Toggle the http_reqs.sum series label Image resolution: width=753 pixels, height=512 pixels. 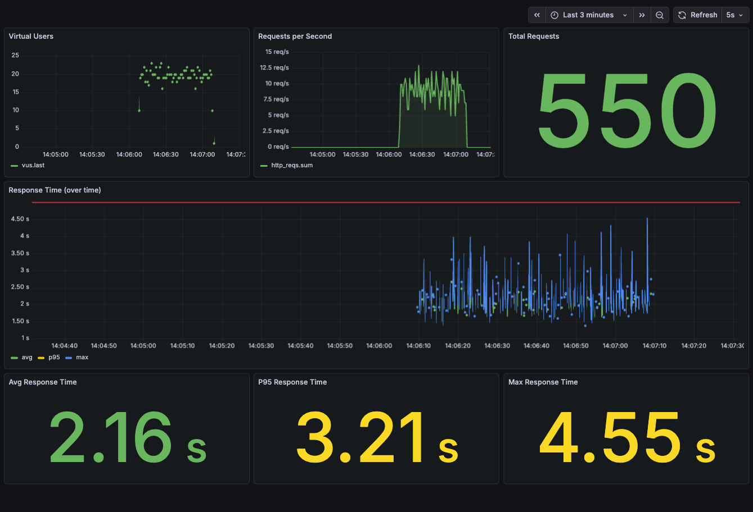click(292, 166)
